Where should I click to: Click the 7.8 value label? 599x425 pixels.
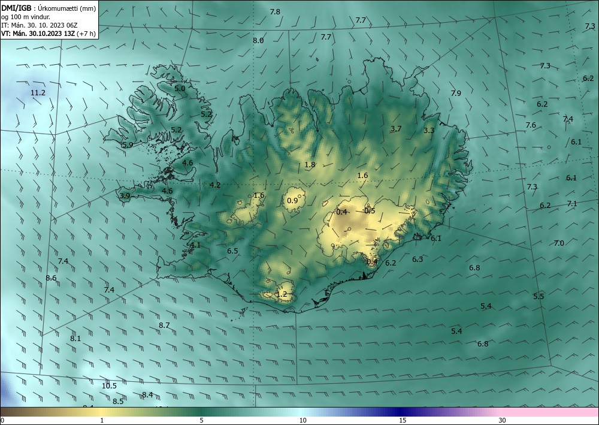click(x=275, y=12)
